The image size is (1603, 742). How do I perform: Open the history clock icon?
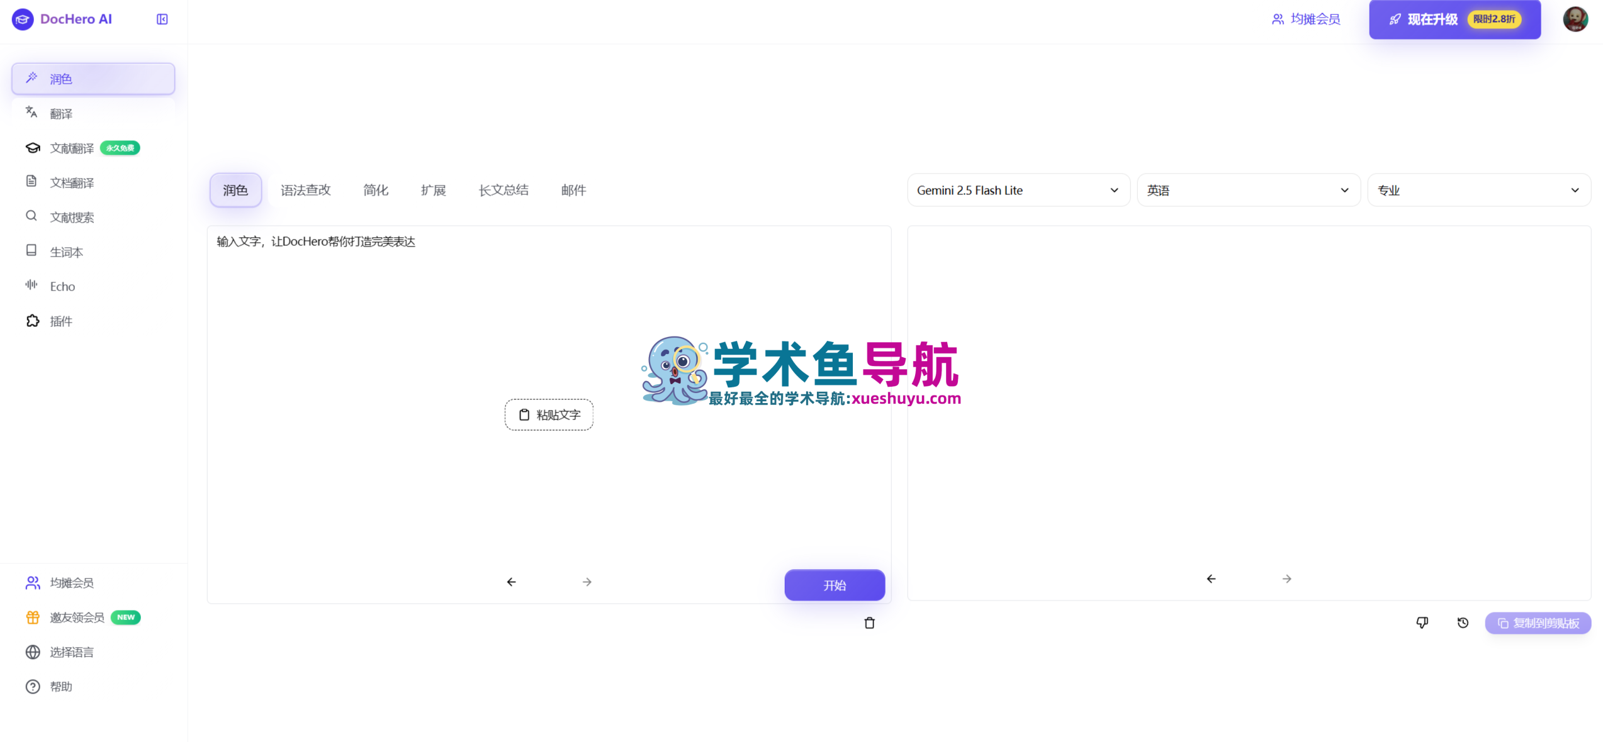[1463, 623]
